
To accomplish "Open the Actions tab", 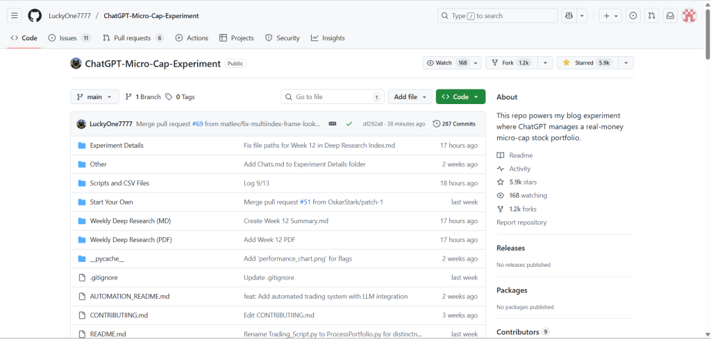I will (x=192, y=38).
